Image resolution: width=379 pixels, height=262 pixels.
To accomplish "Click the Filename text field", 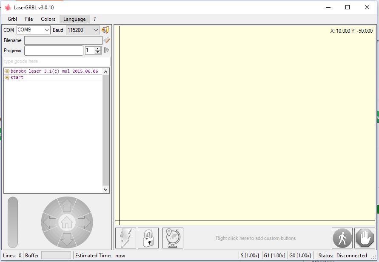I will click(63, 40).
